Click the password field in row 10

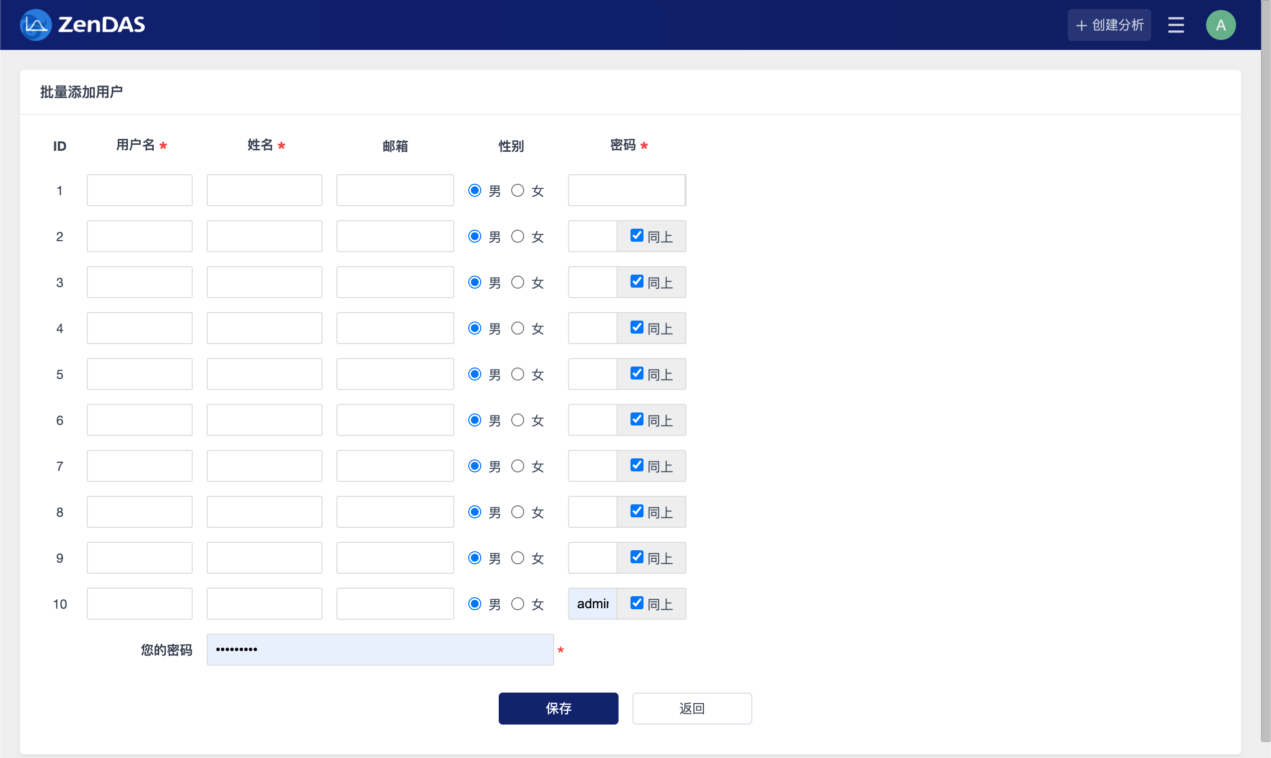593,604
